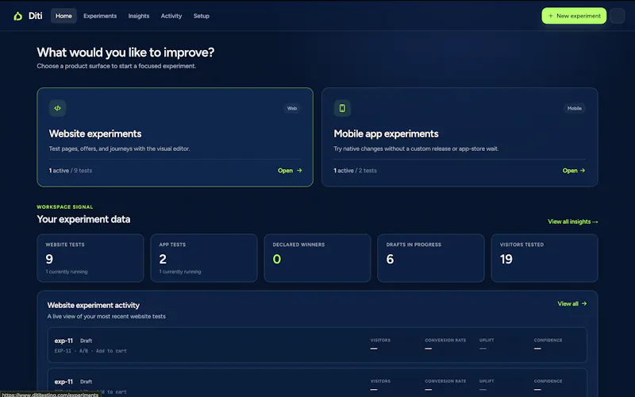The height and width of the screenshot is (397, 635).
Task: Create a New experiment
Action: 574,16
